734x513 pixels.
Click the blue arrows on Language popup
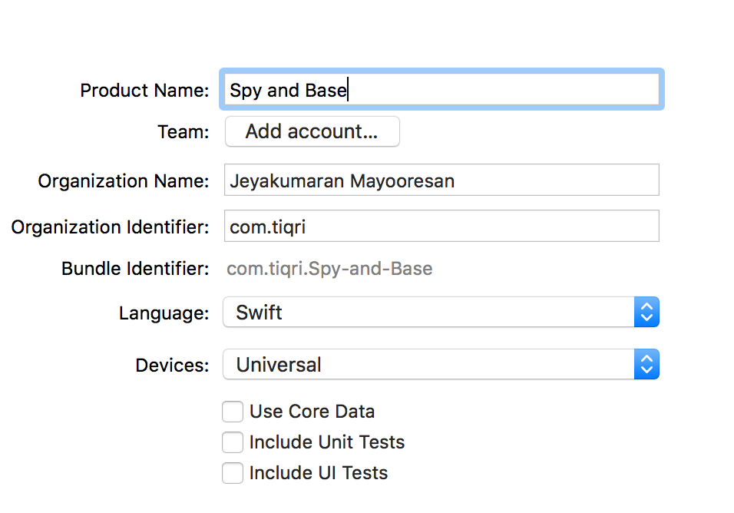pyautogui.click(x=646, y=313)
